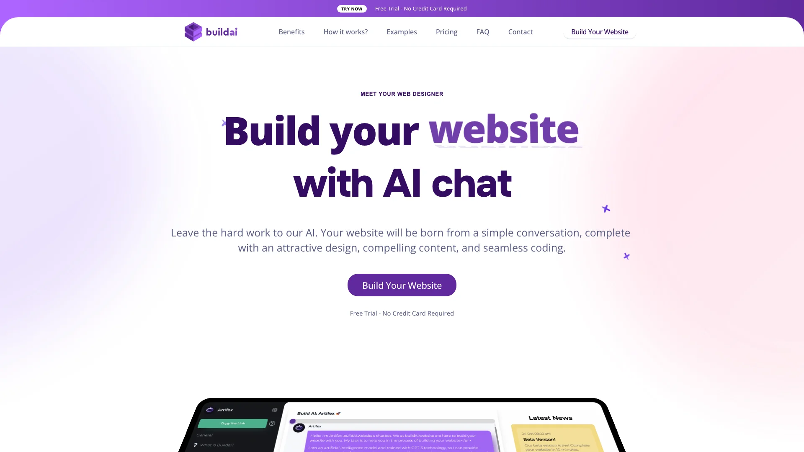The image size is (804, 452).
Task: Click the FAQ navigation menu item
Action: [483, 31]
